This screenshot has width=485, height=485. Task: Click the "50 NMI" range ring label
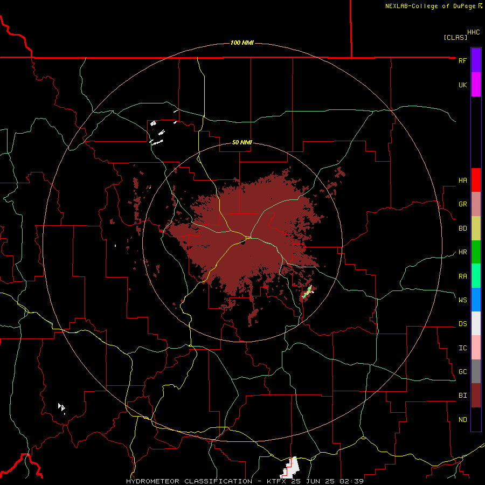coord(242,142)
